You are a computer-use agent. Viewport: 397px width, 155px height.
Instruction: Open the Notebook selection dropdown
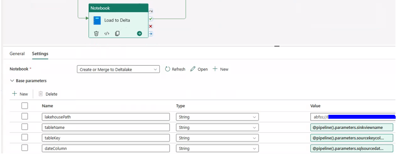[118, 69]
